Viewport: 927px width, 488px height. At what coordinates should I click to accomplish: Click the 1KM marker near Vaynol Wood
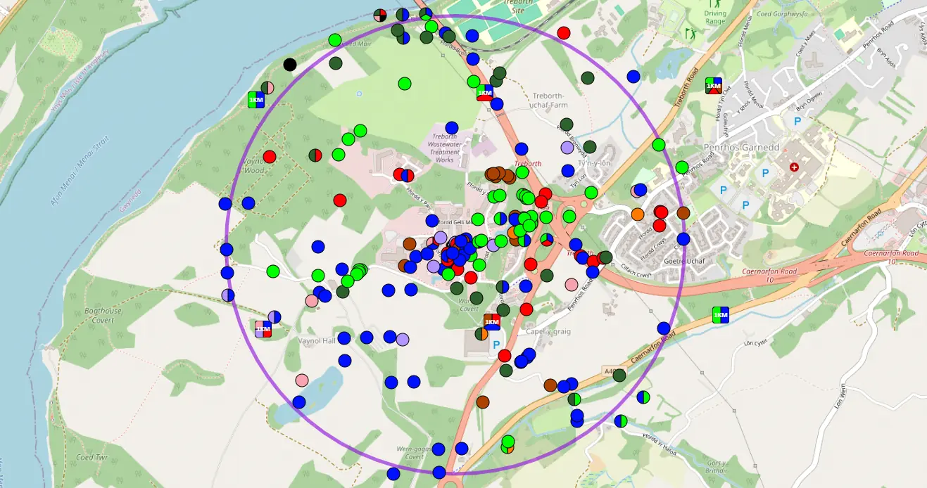256,99
